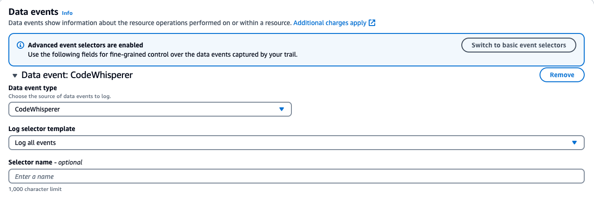The height and width of the screenshot is (197, 594).
Task: Click the Data events heading text
Action: 34,12
